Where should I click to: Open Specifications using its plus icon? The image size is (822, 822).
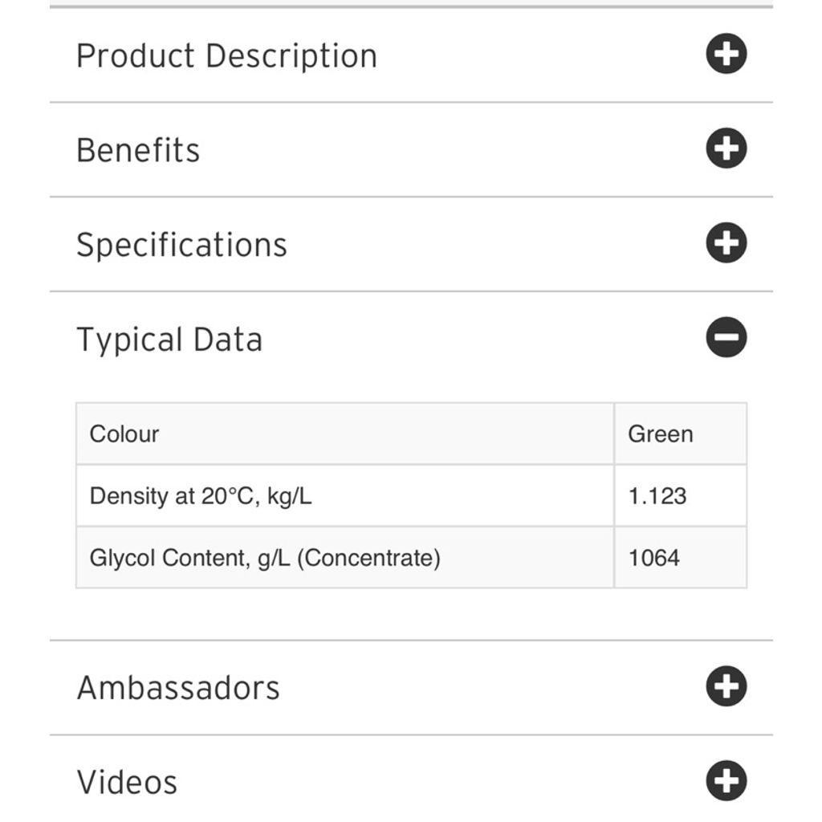point(726,242)
